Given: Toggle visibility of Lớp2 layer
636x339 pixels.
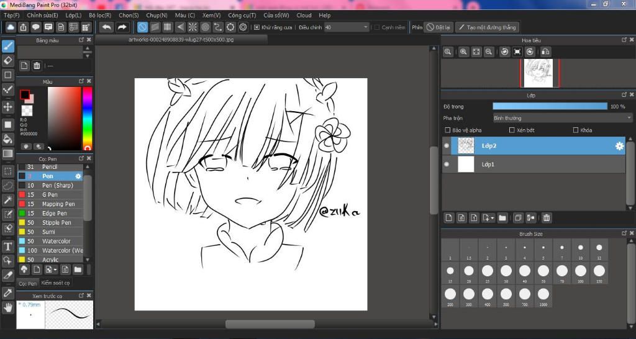Looking at the screenshot, I should pos(447,146).
